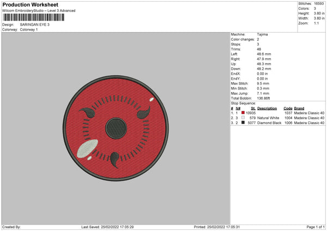This screenshot has width=327, height=231.
Task: Click the Code column header
Action: tap(288, 108)
